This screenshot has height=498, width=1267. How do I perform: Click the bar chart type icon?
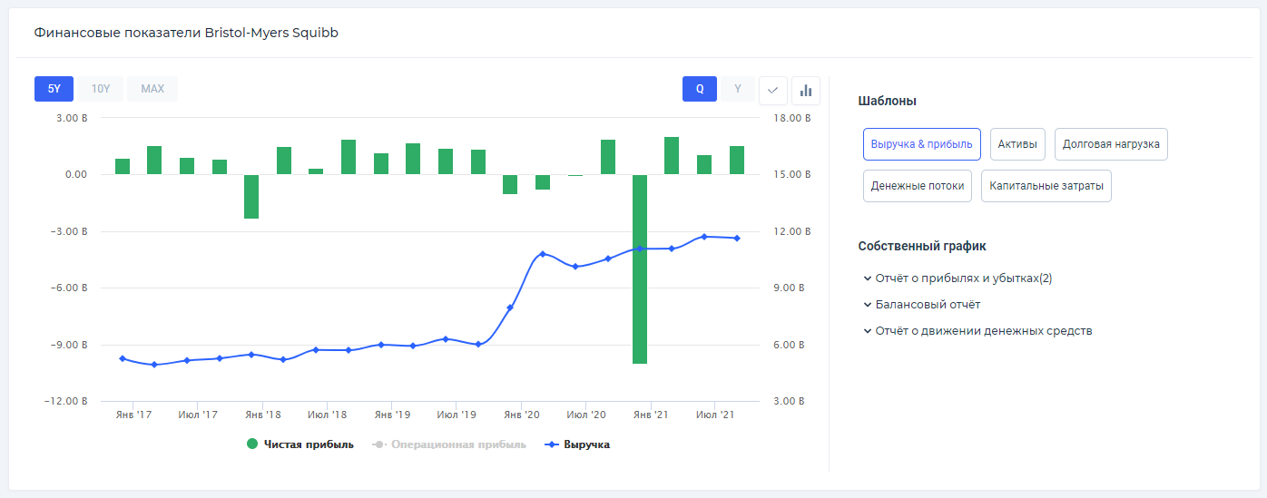805,90
